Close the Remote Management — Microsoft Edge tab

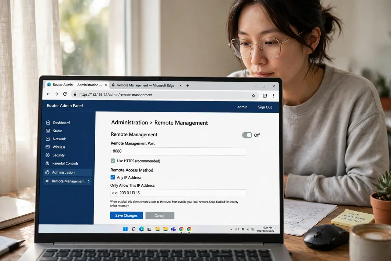pyautogui.click(x=180, y=86)
